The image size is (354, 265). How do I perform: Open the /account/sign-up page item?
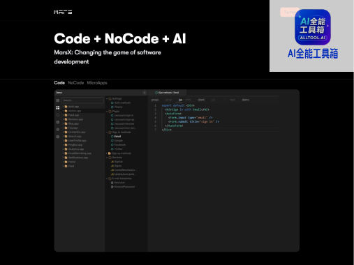(x=124, y=119)
